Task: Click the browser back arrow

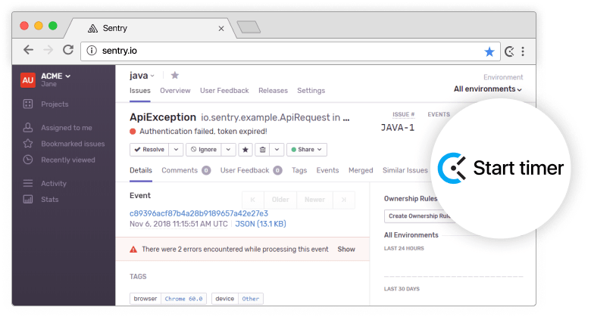Action: [28, 50]
